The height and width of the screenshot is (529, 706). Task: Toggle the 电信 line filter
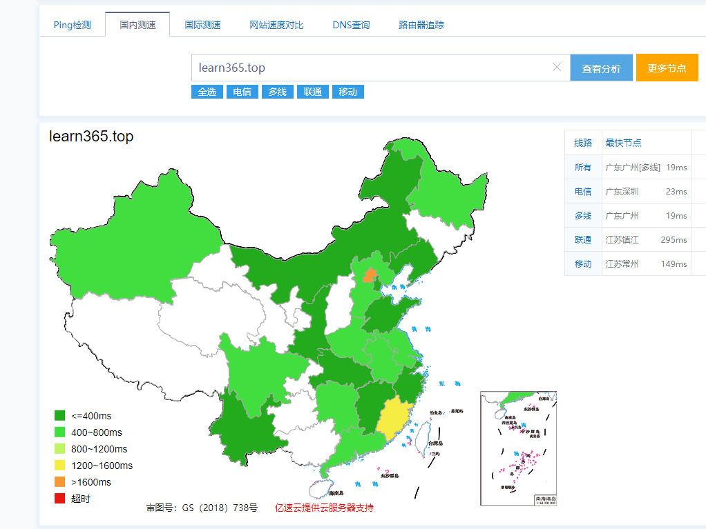(242, 92)
